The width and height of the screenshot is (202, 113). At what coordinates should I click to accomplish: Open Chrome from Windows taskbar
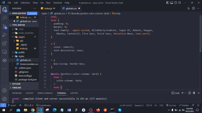33,110
